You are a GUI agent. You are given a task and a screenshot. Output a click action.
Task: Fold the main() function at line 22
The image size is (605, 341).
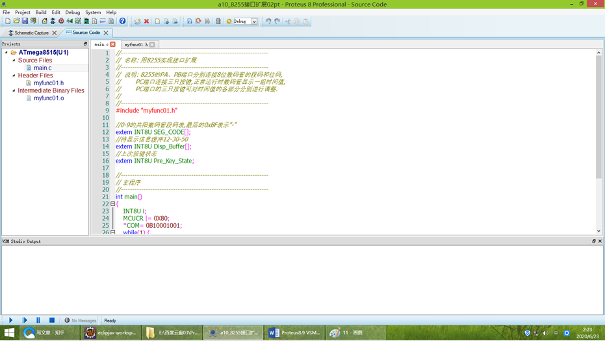(112, 204)
